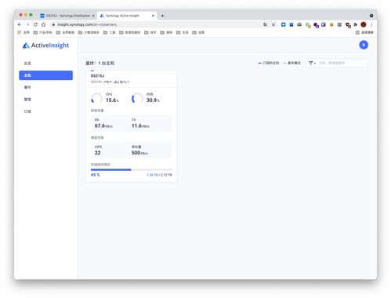This screenshot has width=391, height=298.
Task: Click the address bar URL
Action: pos(87,24)
